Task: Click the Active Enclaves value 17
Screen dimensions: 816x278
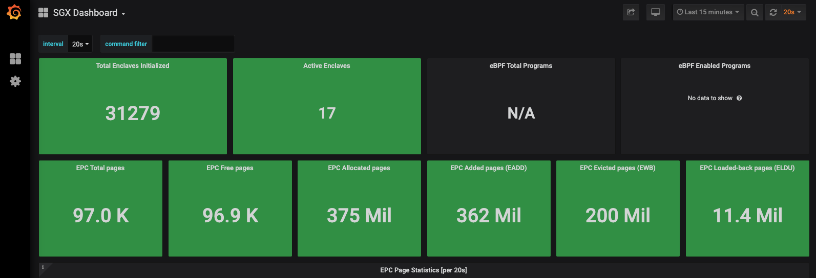Action: (x=327, y=113)
